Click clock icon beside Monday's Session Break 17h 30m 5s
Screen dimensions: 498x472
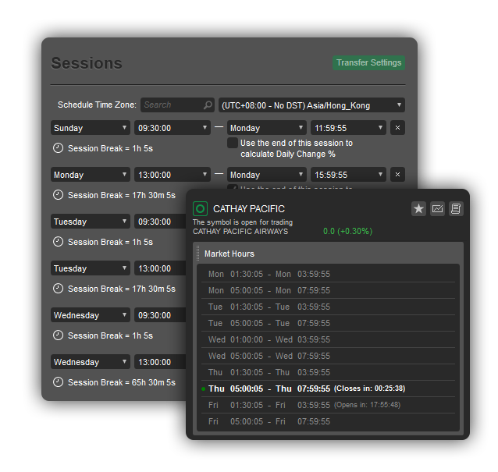click(58, 194)
